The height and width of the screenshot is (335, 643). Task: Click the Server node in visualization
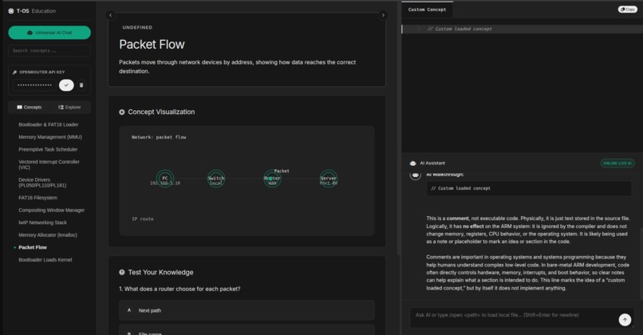tap(329, 179)
